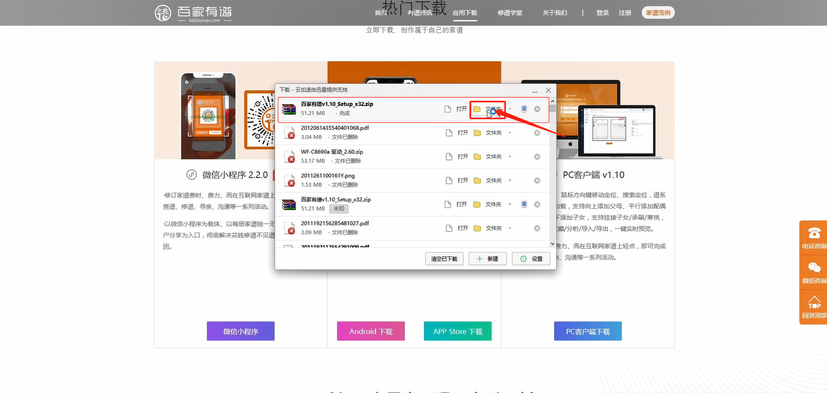Open the 有谱资讯 navigation item

[x=419, y=13]
